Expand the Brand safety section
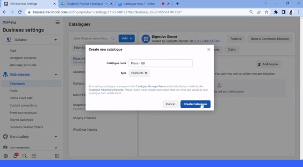Image resolution: width=303 pixels, height=167 pixels. [x=56, y=136]
